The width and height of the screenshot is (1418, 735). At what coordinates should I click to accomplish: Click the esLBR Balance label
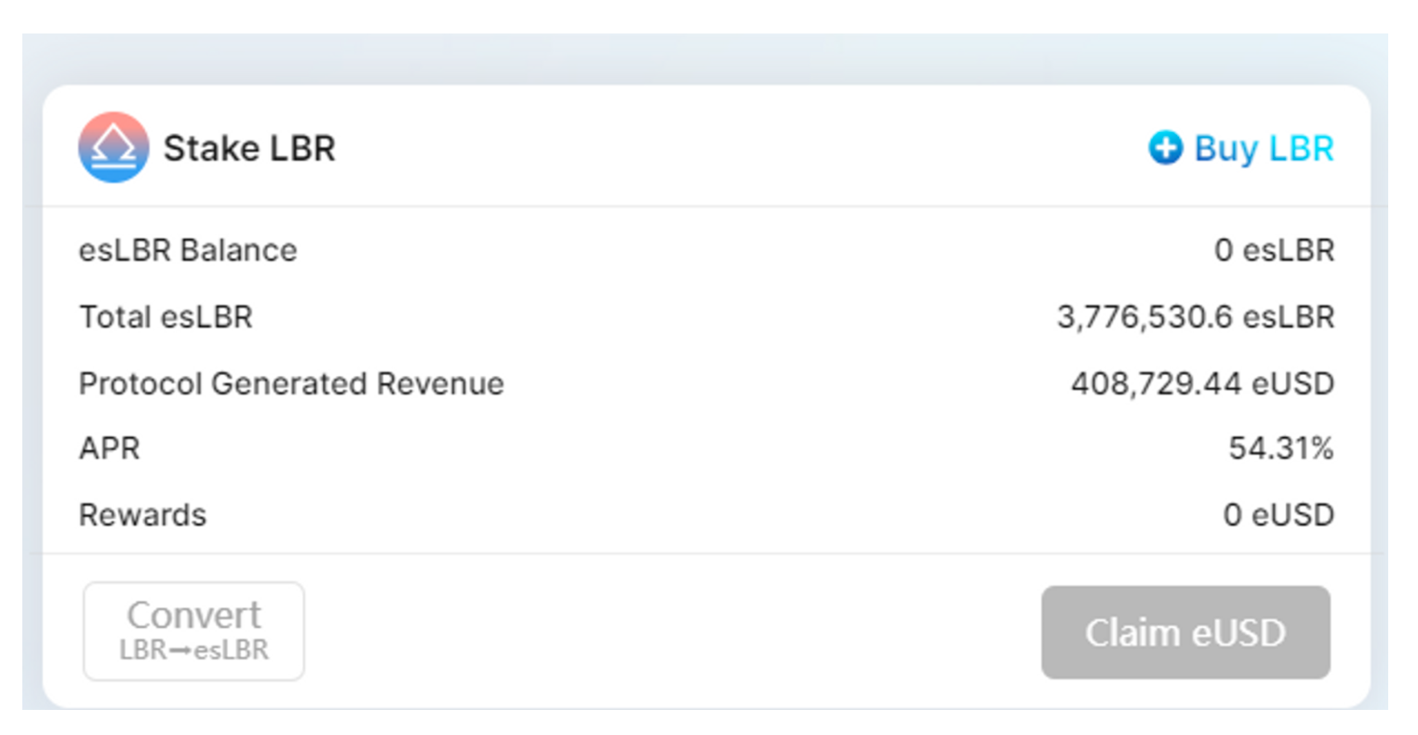tap(188, 250)
